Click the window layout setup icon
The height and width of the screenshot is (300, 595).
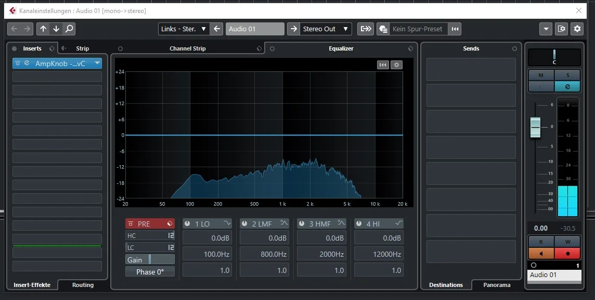click(561, 29)
